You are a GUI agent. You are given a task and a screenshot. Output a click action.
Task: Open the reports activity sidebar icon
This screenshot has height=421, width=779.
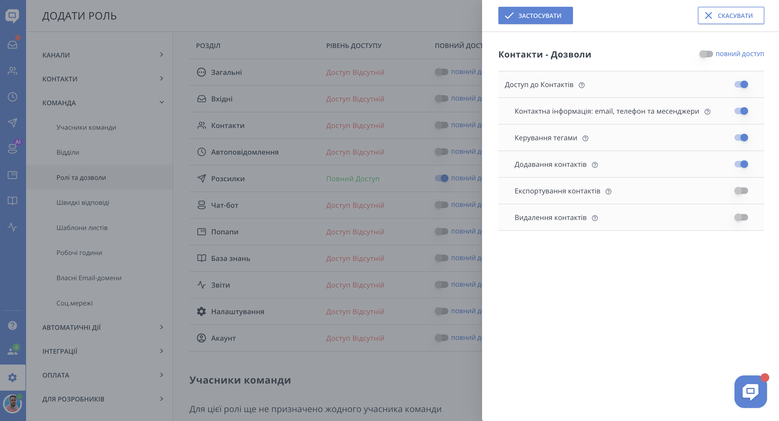[x=12, y=227]
